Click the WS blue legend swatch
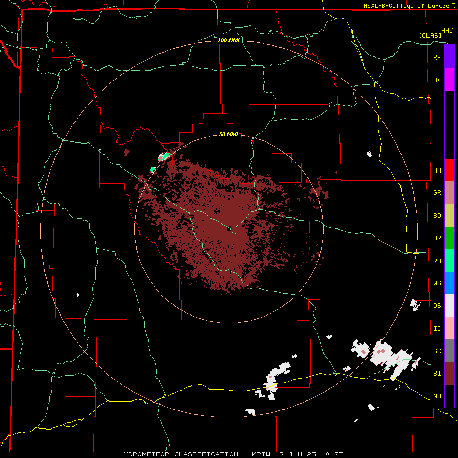This screenshot has width=458, height=458. pos(449,283)
